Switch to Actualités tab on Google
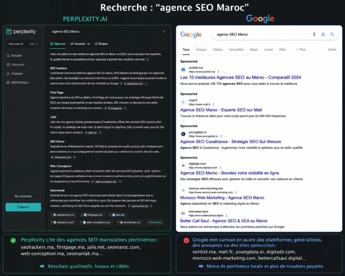345x276 pixels. coord(236,50)
